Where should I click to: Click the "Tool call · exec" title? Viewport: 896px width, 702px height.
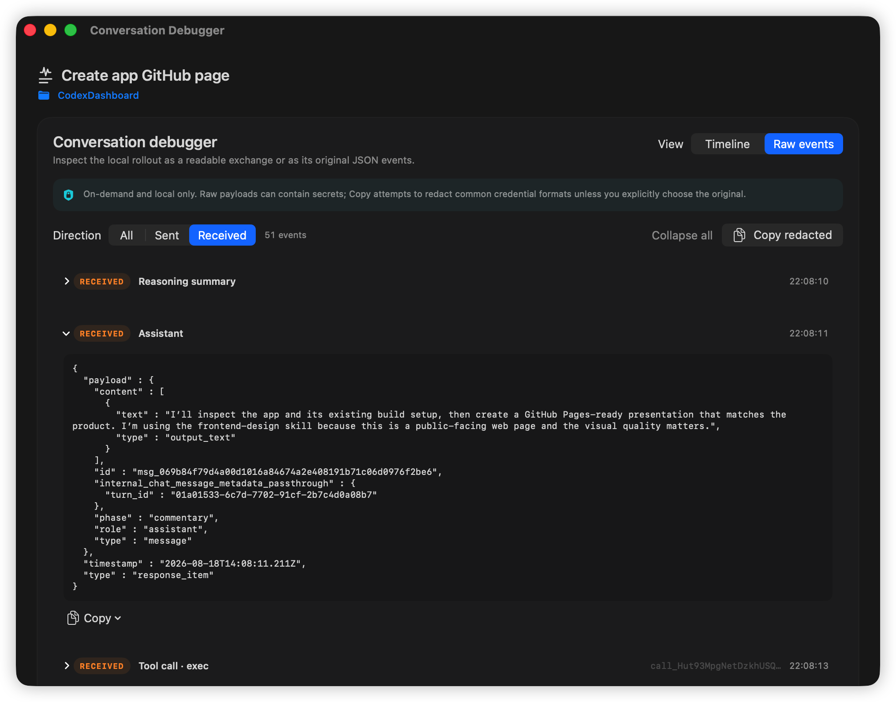[x=174, y=666]
